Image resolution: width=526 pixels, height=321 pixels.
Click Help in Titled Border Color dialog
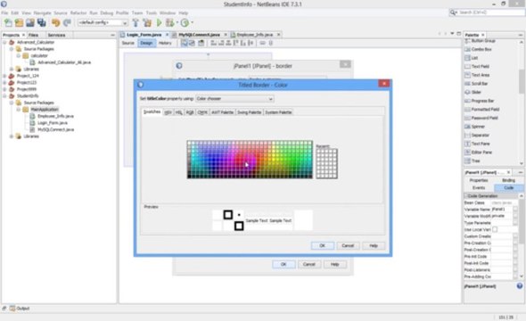374,245
